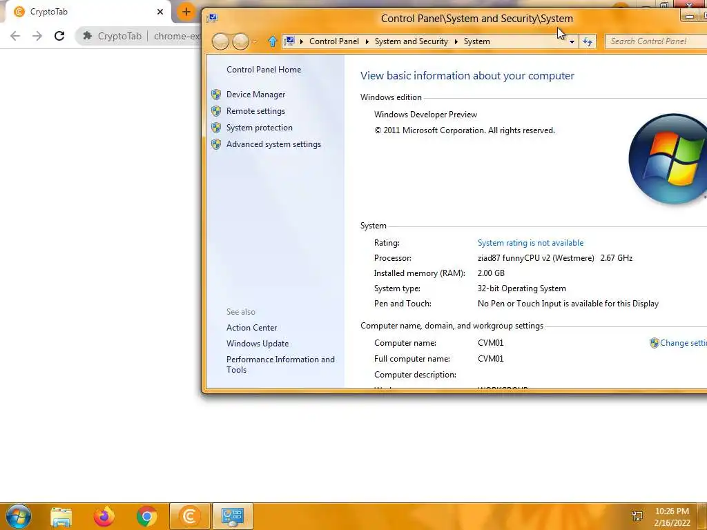Select System and Security breadcrumb segment
Screen dimensions: 707x530
coord(411,41)
